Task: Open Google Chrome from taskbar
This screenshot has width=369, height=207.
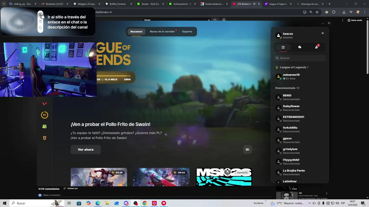Action: (145, 203)
